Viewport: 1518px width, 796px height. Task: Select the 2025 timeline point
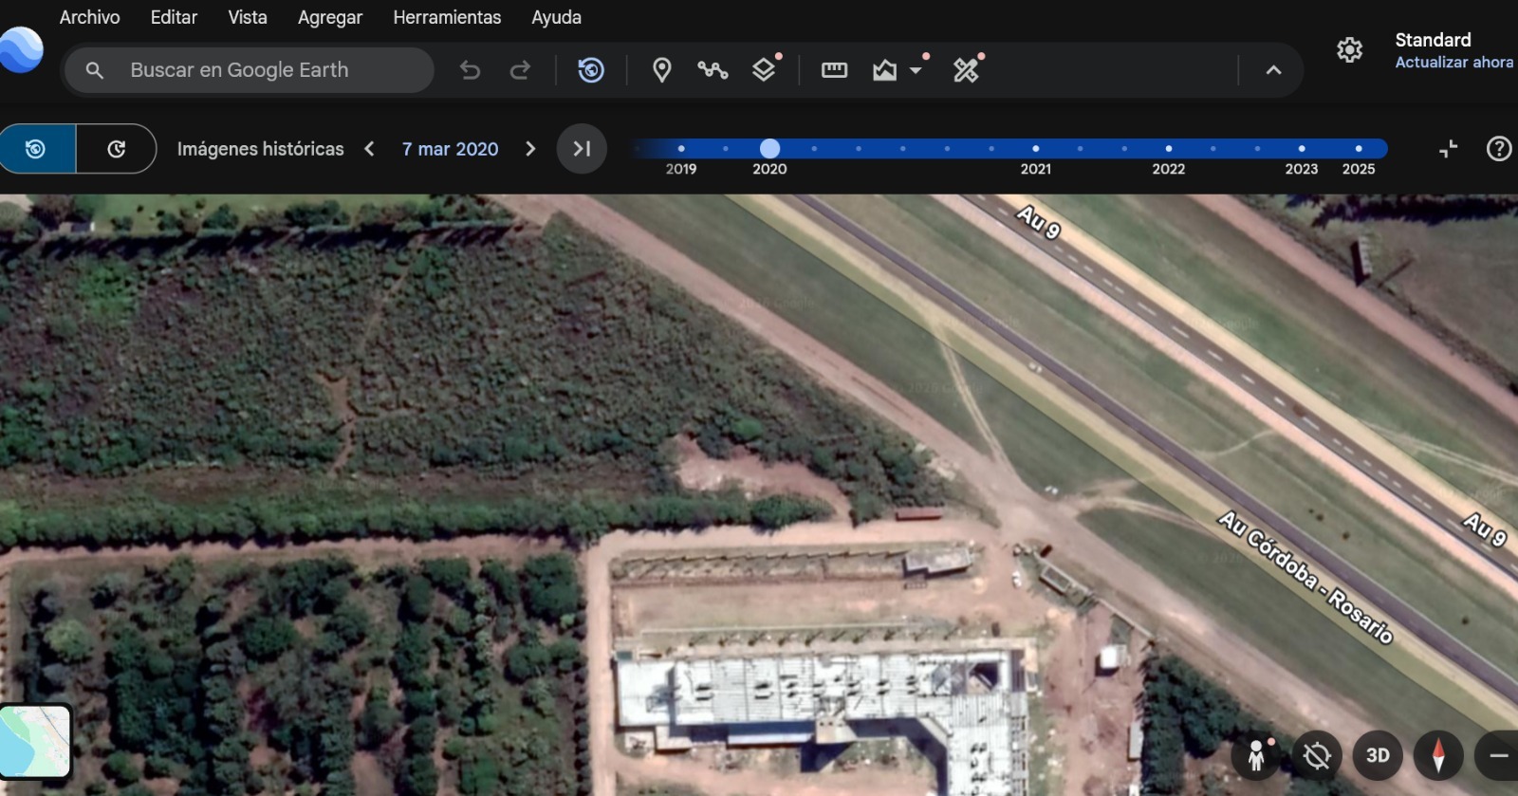click(x=1359, y=149)
